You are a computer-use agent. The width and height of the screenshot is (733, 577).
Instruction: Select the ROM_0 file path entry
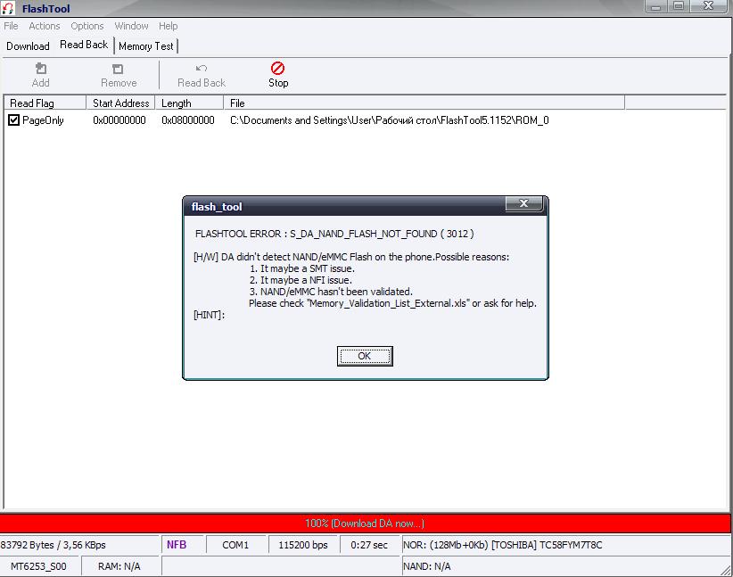click(x=389, y=120)
